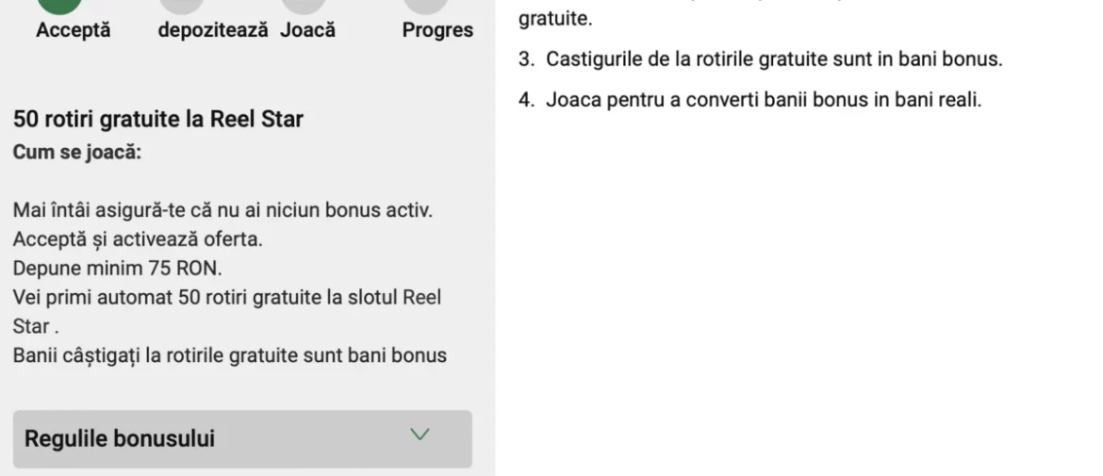Click the gray Joacă step circle
1103x476 pixels.
[304, 6]
